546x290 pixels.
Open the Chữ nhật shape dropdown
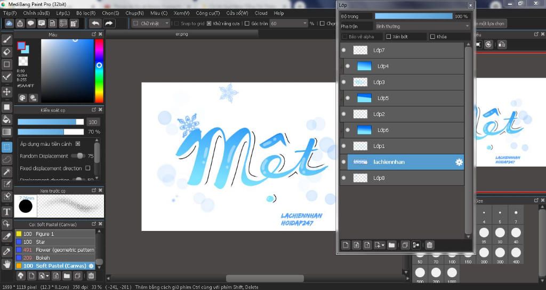point(151,23)
